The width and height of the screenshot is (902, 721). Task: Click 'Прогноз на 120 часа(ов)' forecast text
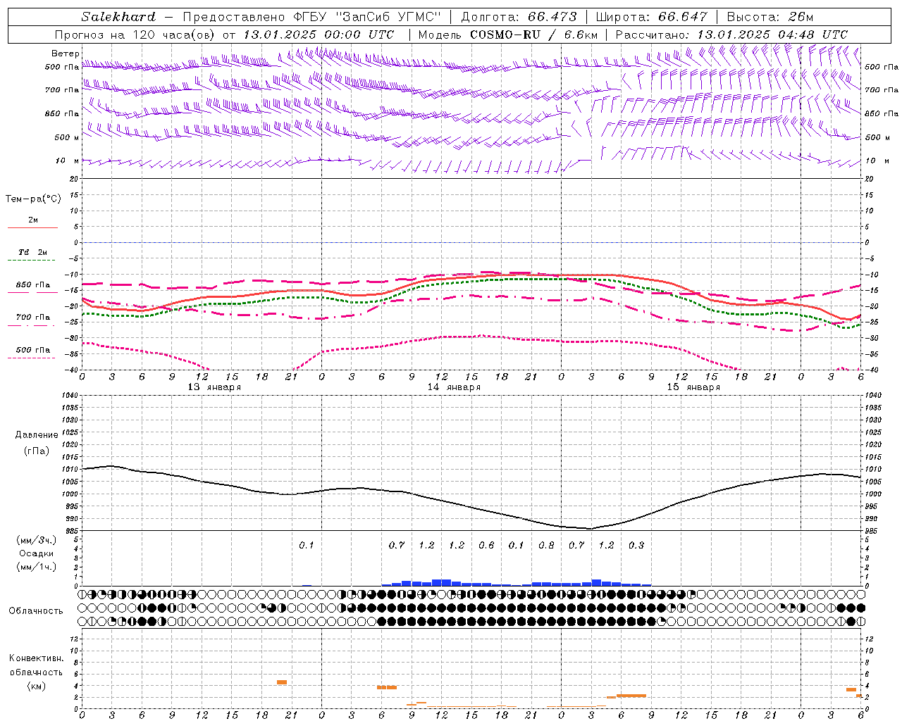(x=135, y=35)
